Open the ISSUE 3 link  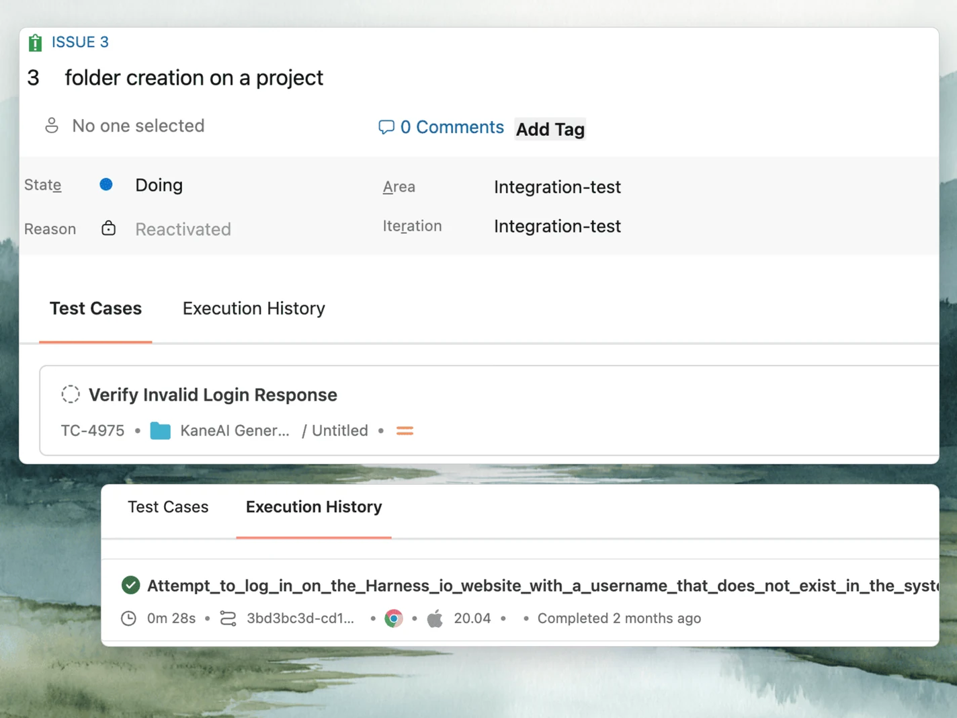pos(80,42)
